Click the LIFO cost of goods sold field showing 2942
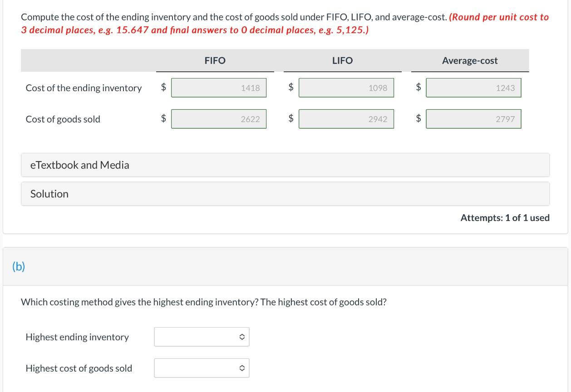Viewport: 571px width, 392px height. [x=346, y=119]
